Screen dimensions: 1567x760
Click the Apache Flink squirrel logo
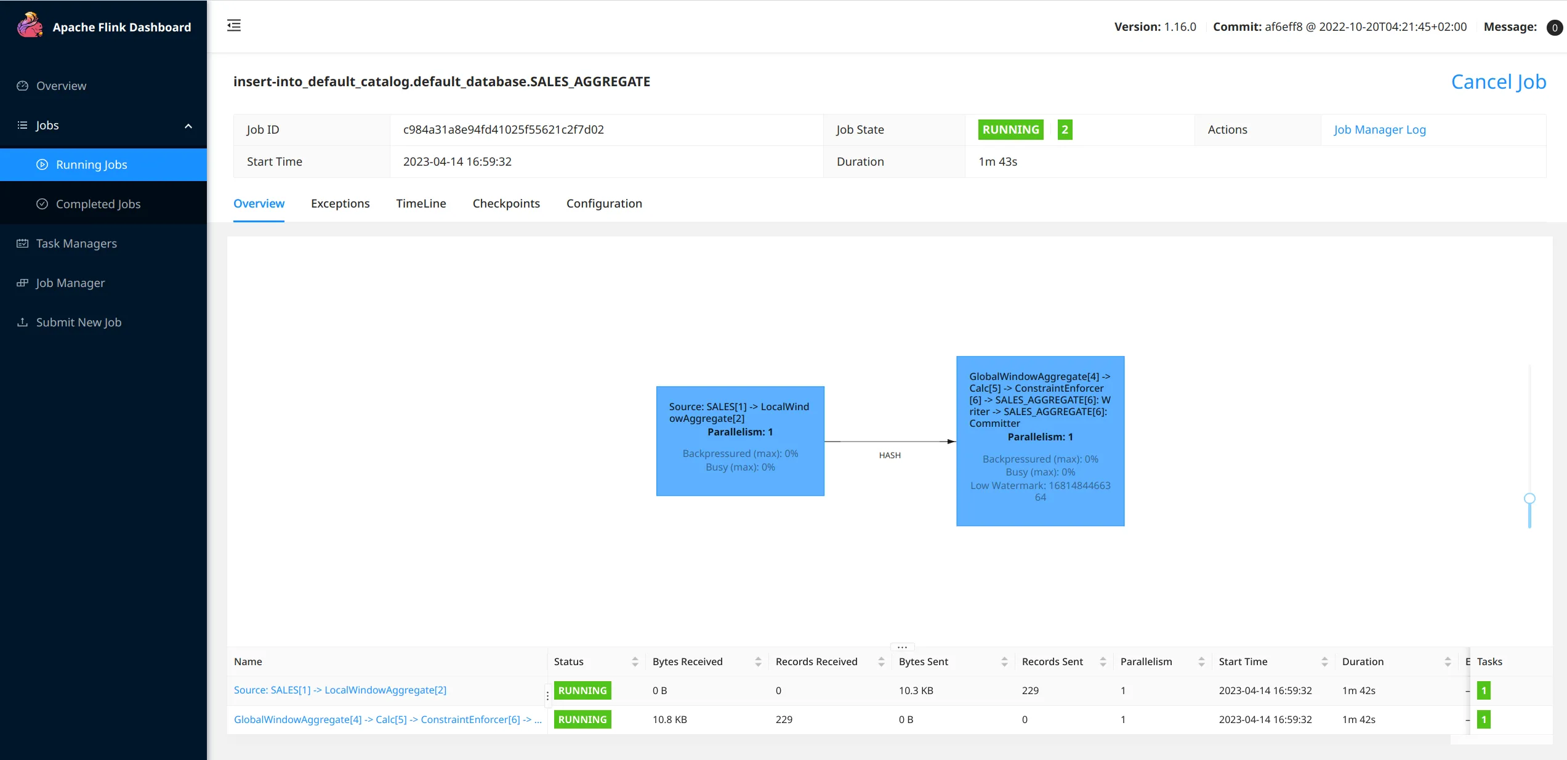(30, 26)
